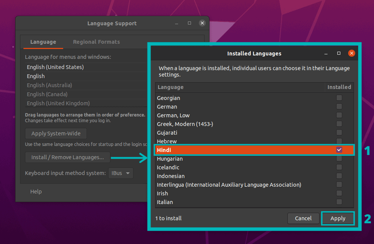Uncheck the Hindi install checkbox
Screen dimensions: 374x244
pyautogui.click(x=339, y=150)
